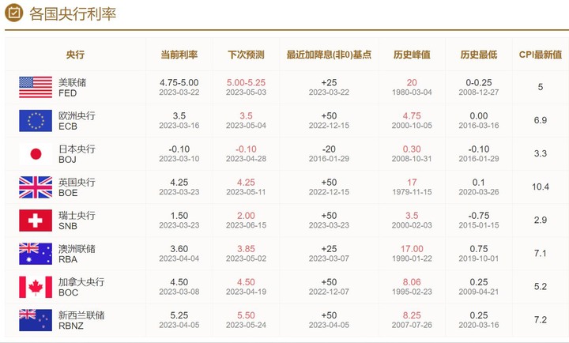Open the 新西兰联储 RBNZ row label

pyautogui.click(x=81, y=320)
